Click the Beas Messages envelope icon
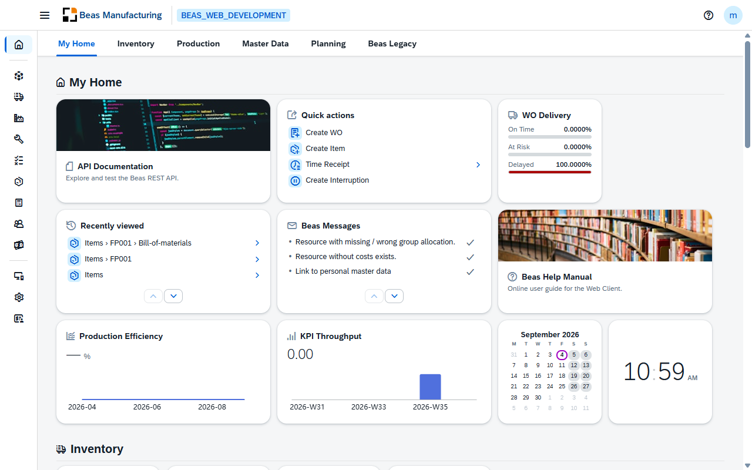752x470 pixels. (x=292, y=226)
